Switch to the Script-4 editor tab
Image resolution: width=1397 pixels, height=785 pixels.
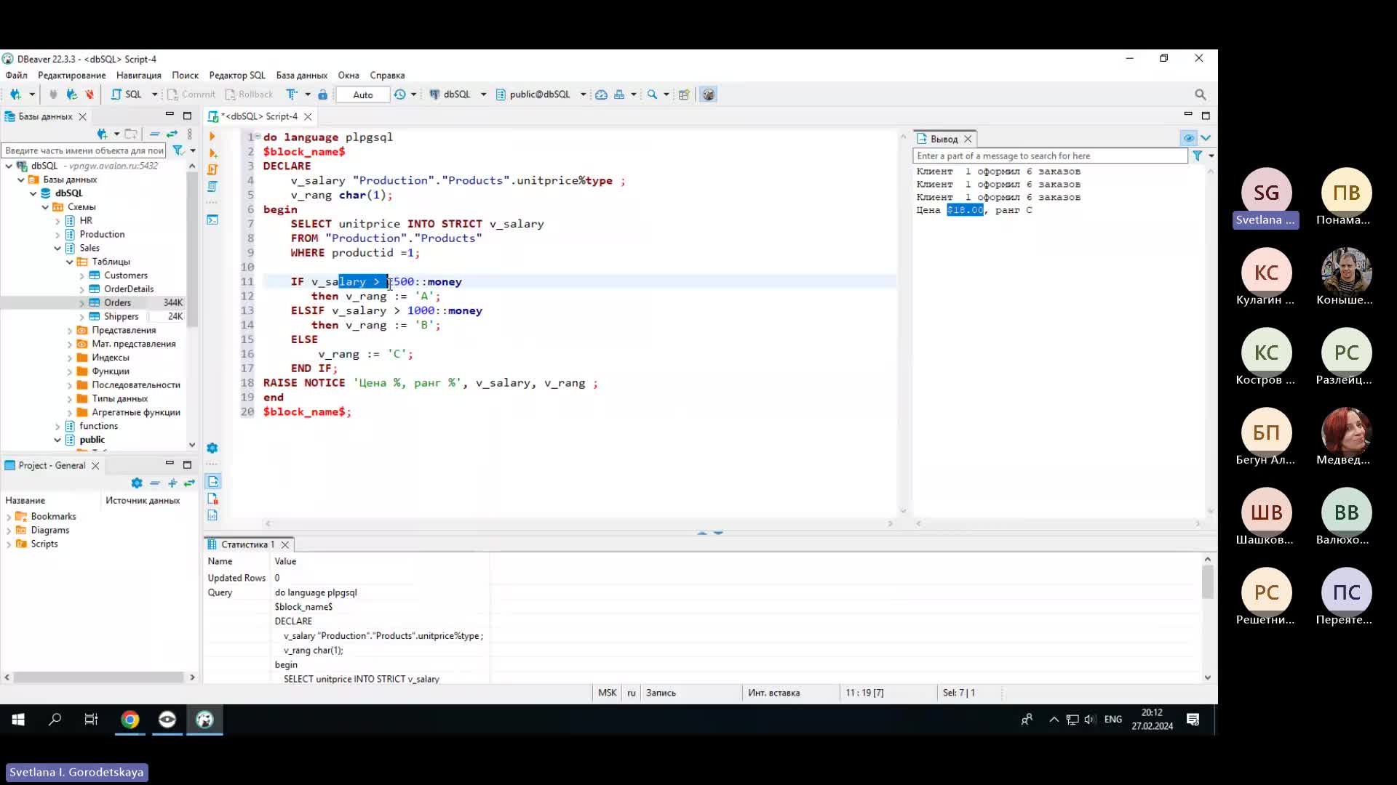259,116
